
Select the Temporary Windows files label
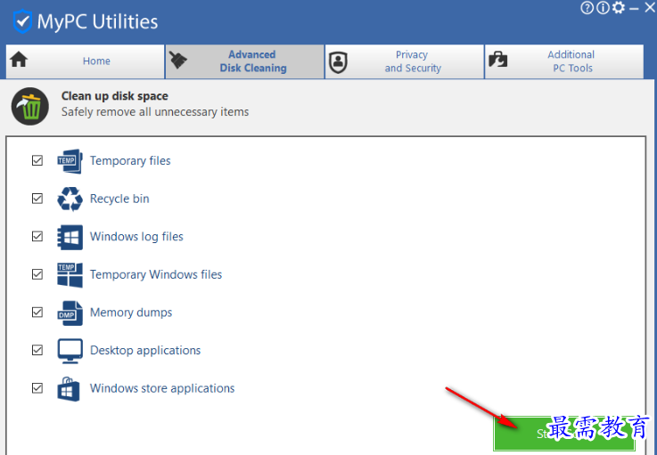[156, 274]
